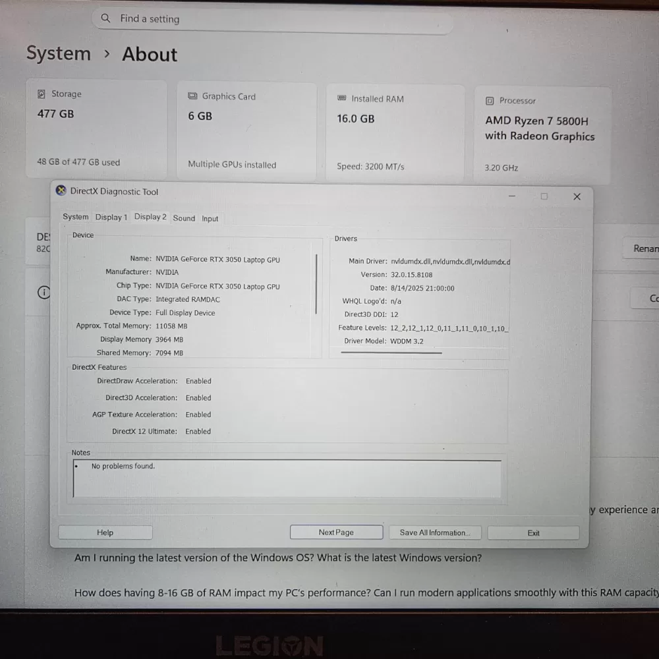
Task: Click the Installed RAM icon
Action: [x=341, y=98]
